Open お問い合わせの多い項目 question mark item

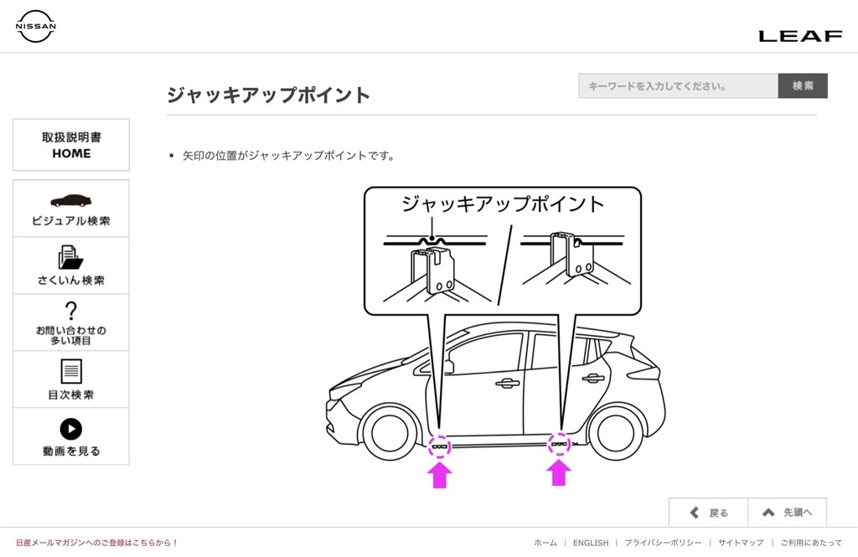(71, 322)
